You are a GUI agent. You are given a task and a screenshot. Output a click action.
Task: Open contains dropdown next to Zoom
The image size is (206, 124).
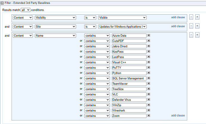[97, 116]
